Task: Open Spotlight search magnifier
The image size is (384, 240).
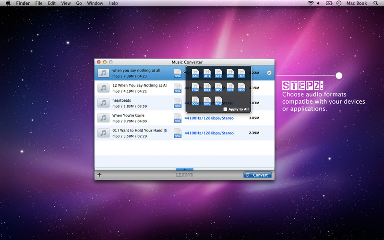Action: pos(376,3)
